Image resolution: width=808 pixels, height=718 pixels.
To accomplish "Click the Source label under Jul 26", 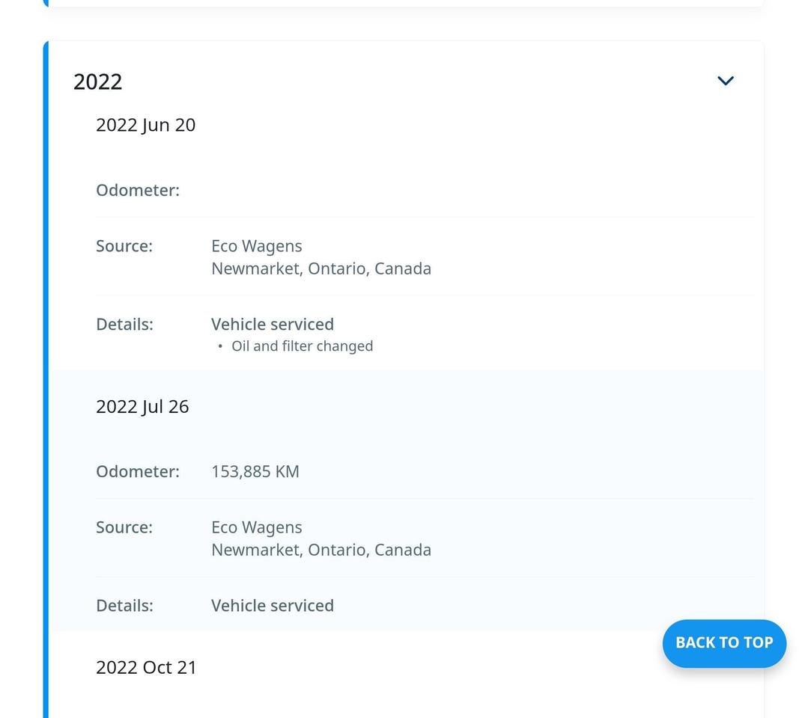I will coord(124,527).
